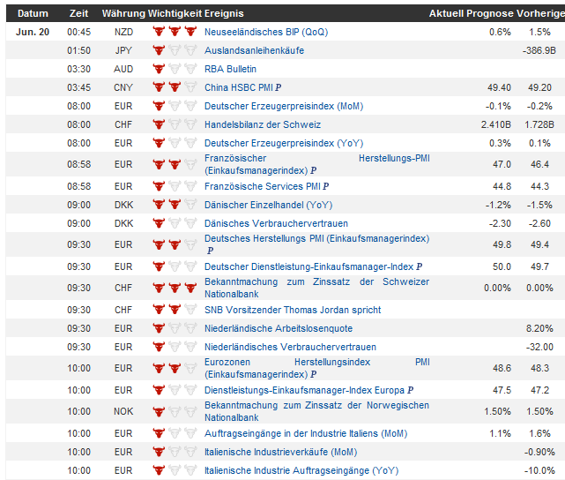Image resolution: width=565 pixels, height=480 pixels.
Task: Click the Wichtigkeit column header
Action: [175, 14]
